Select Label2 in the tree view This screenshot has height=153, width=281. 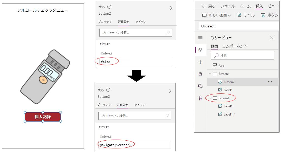[x=228, y=106]
